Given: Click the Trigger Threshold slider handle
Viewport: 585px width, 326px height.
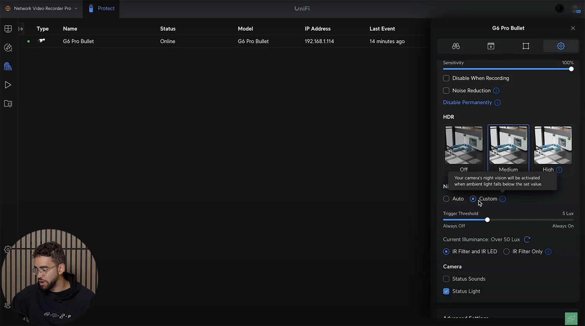Looking at the screenshot, I should click(487, 220).
